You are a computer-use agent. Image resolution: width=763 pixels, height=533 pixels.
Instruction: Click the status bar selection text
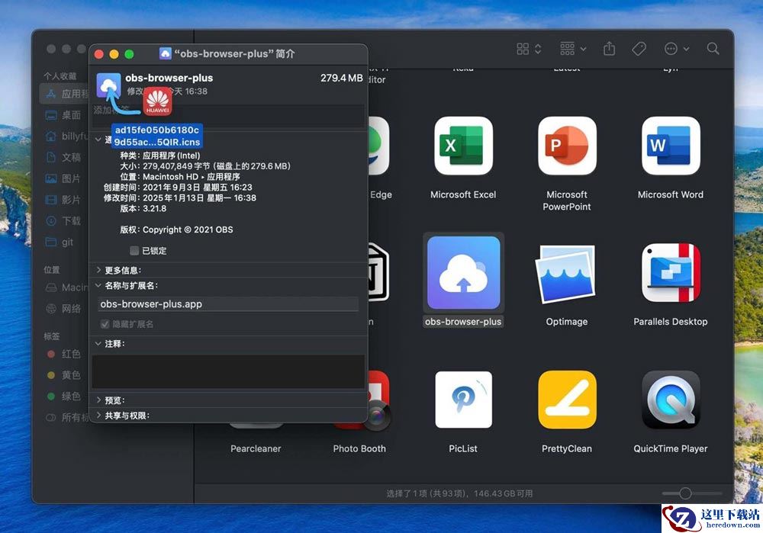click(459, 493)
